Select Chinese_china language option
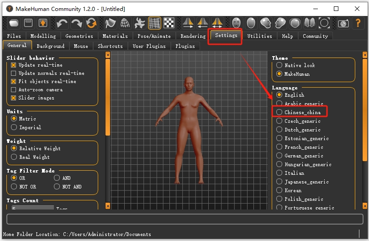The image size is (369, 241). tap(279, 112)
